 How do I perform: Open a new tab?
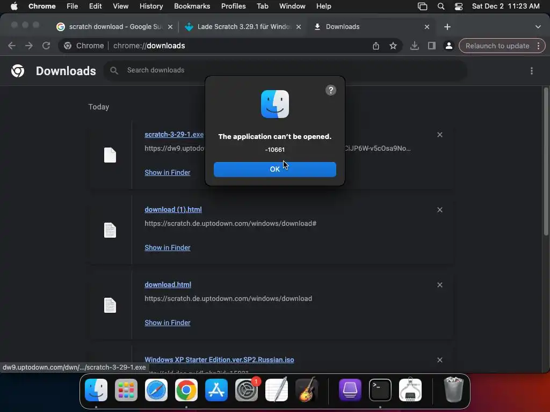coord(447,27)
